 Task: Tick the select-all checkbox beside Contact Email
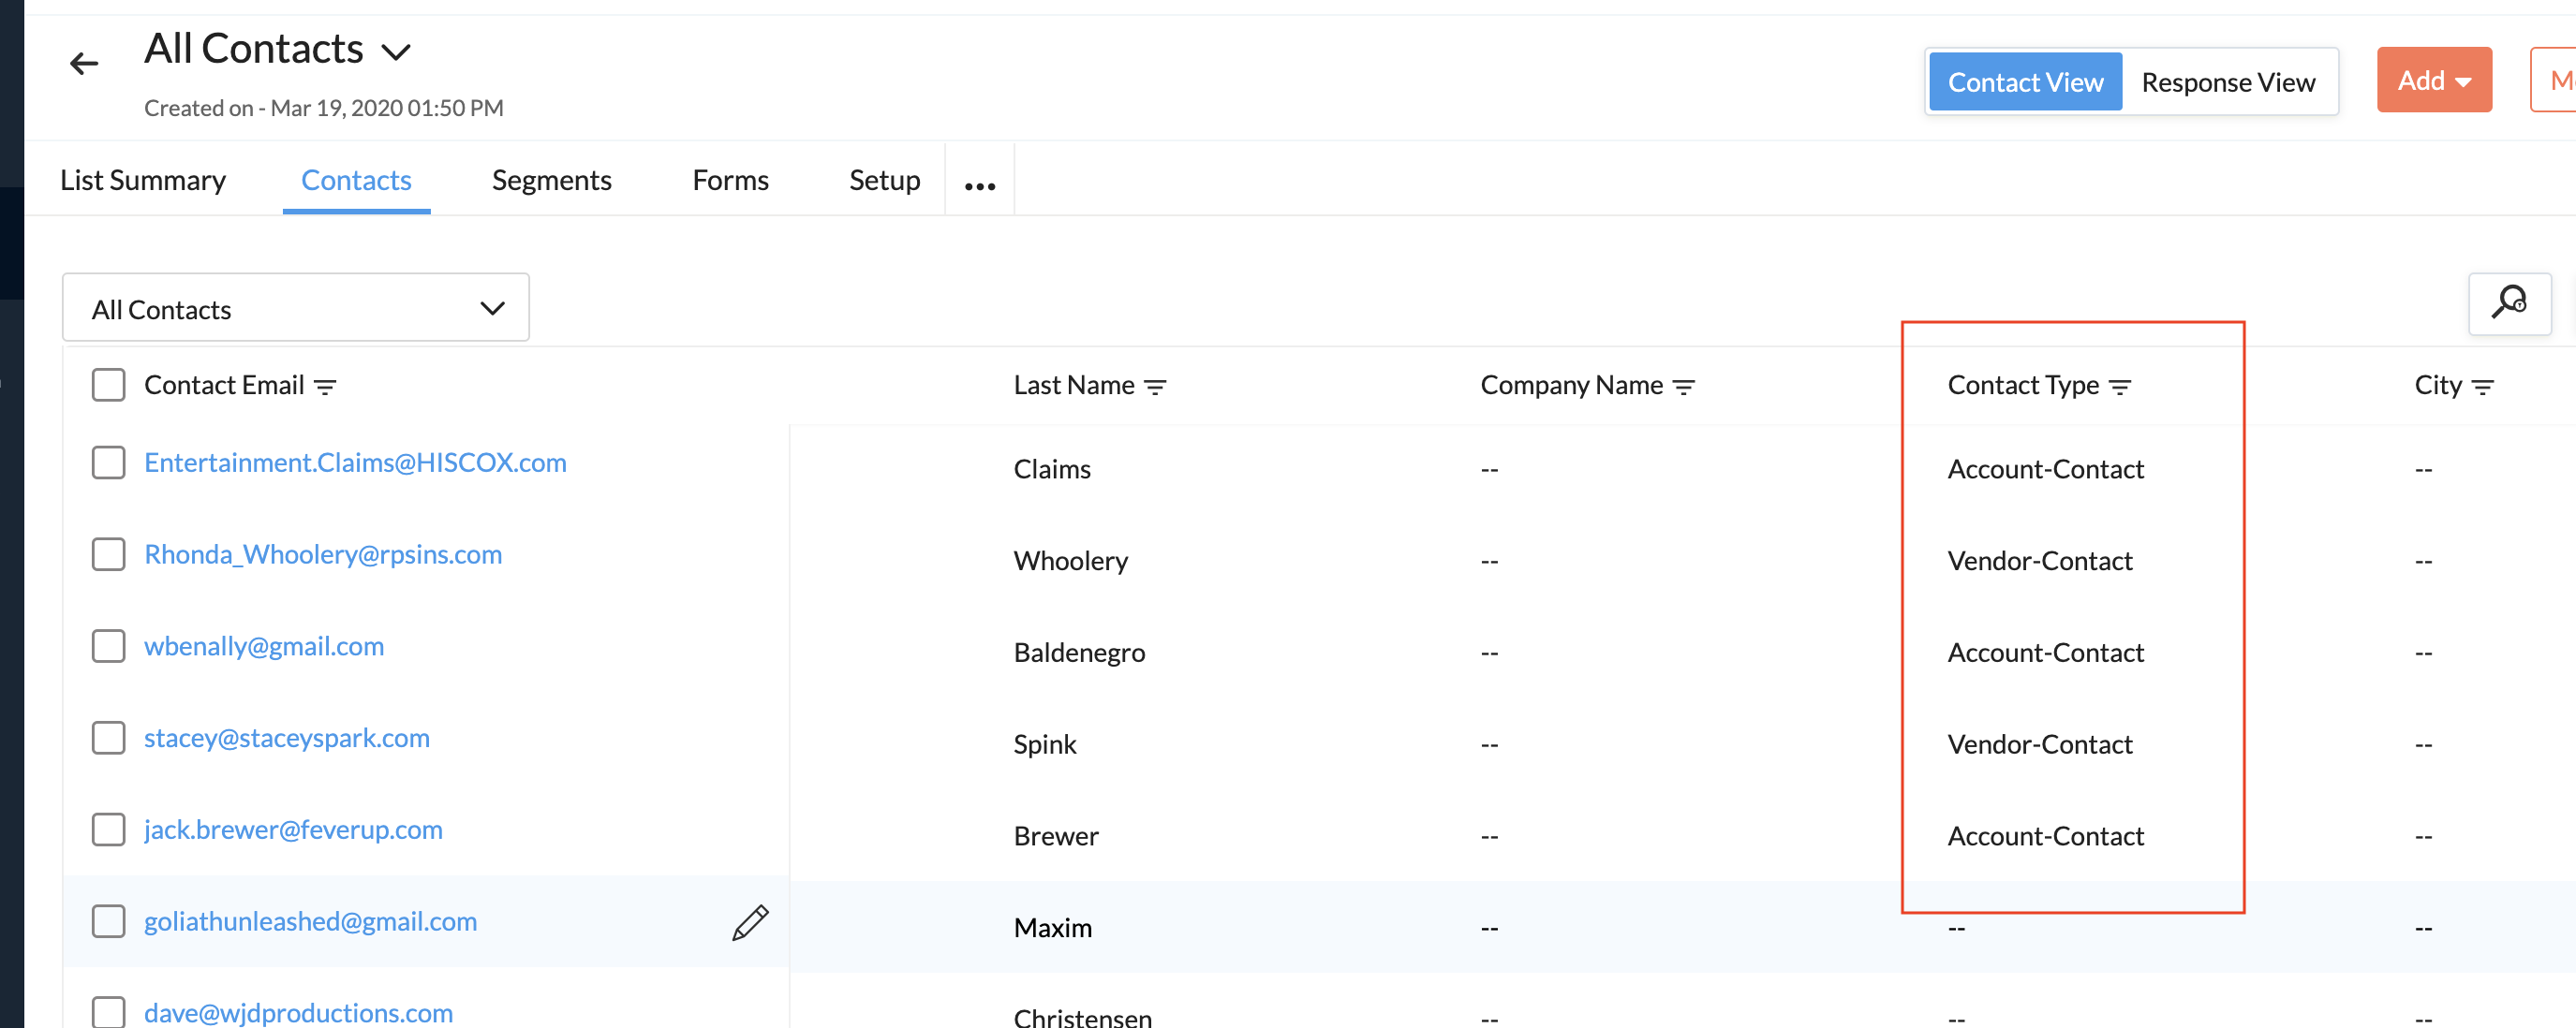coord(108,385)
